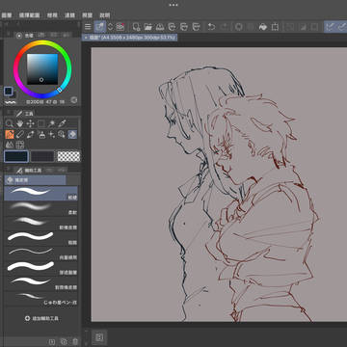Create a new canvas with the New icon
The width and height of the screenshot is (347, 347).
(136, 27)
